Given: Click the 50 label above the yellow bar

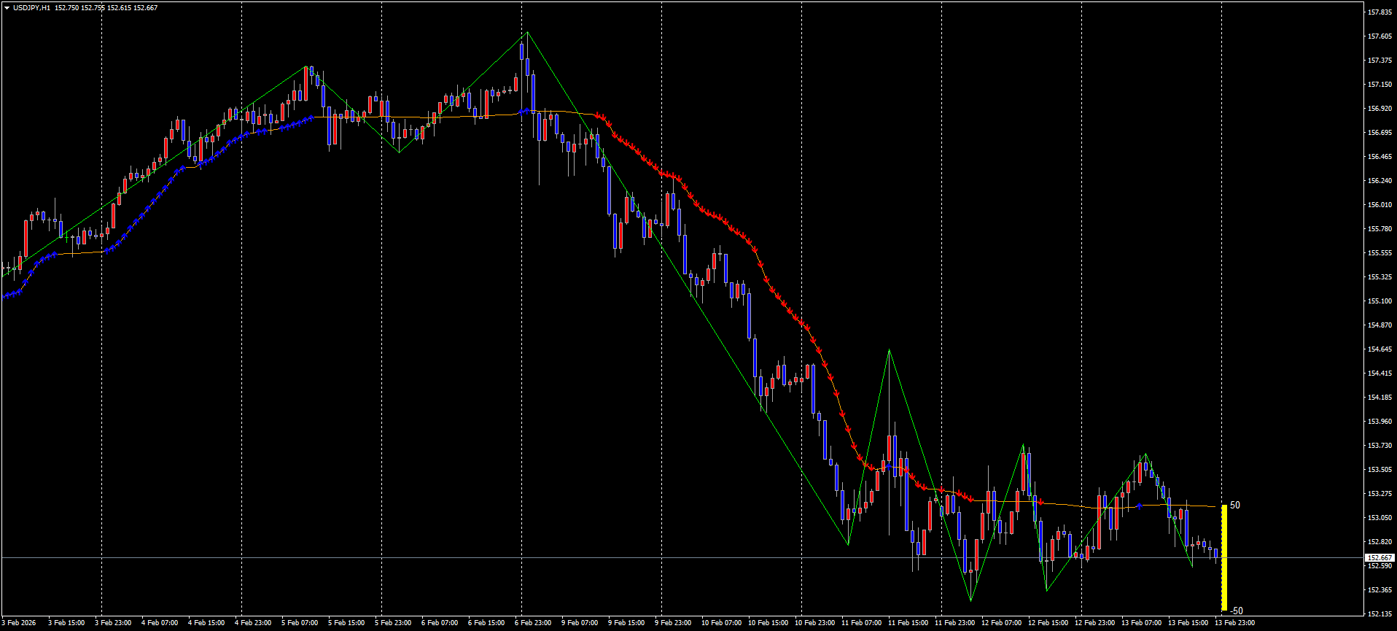Looking at the screenshot, I should [x=1235, y=505].
